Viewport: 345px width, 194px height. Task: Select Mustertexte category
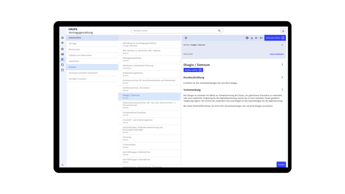pyautogui.click(x=92, y=50)
